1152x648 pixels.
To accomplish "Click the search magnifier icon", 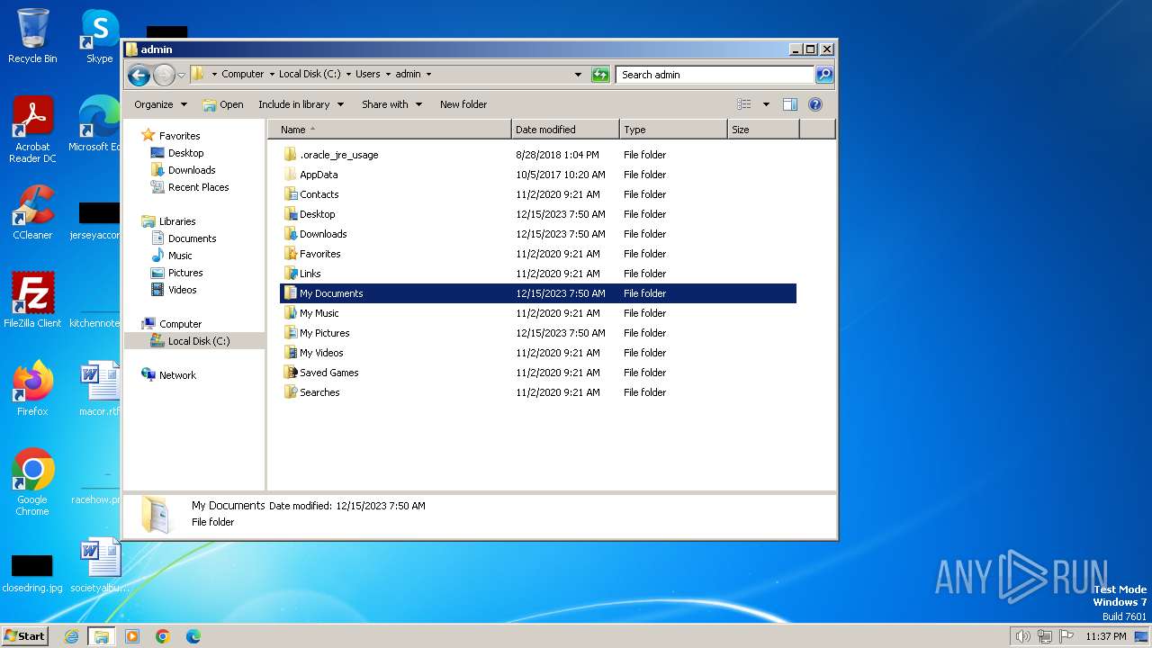I will pos(823,75).
